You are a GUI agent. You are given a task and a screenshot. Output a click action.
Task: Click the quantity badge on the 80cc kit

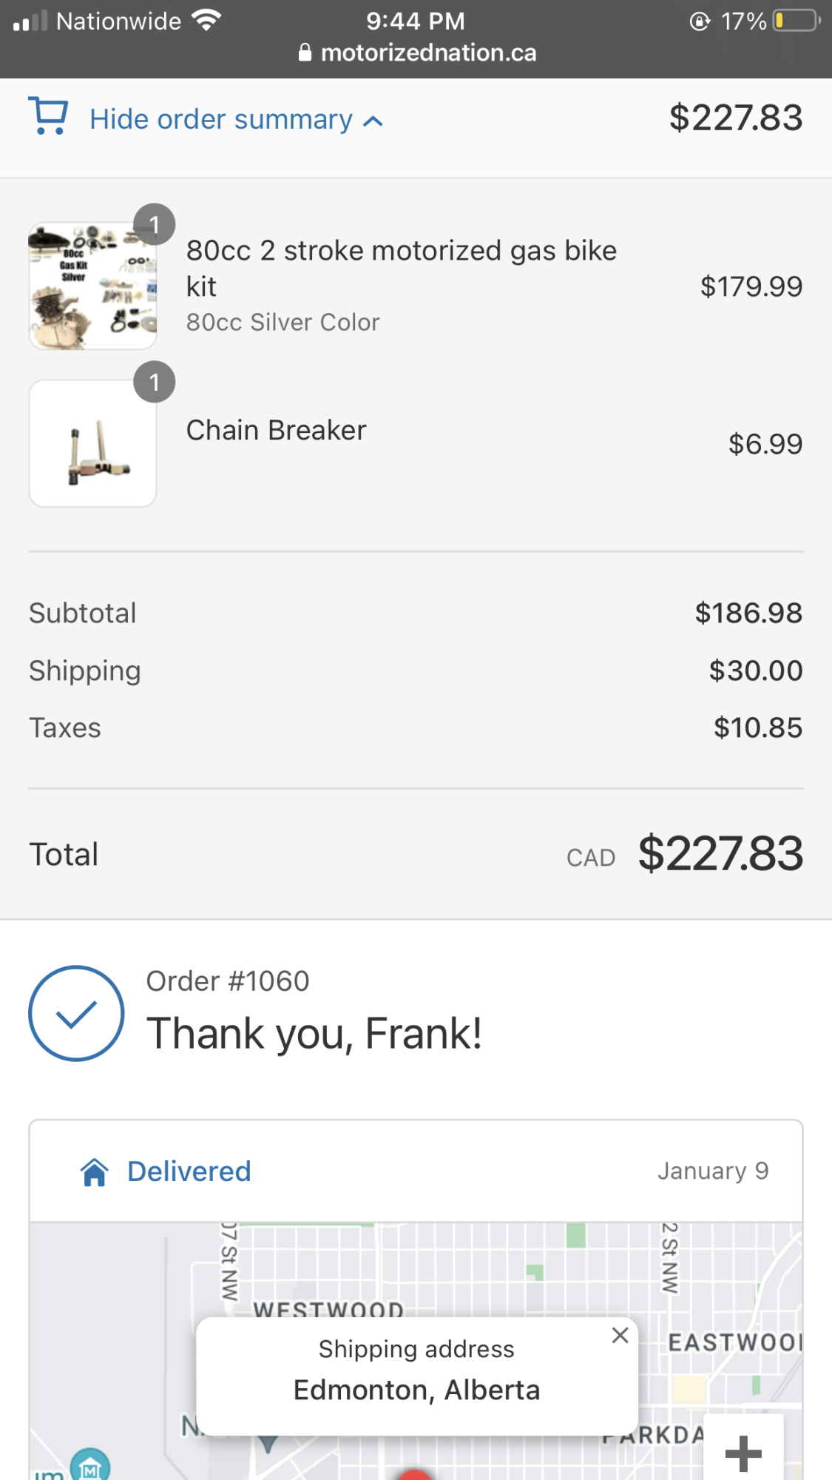(x=154, y=224)
